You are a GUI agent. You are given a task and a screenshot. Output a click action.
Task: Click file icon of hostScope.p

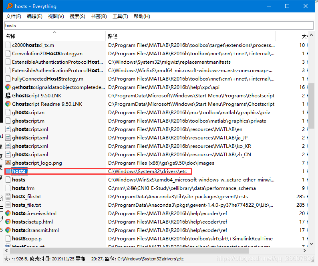point(8,239)
